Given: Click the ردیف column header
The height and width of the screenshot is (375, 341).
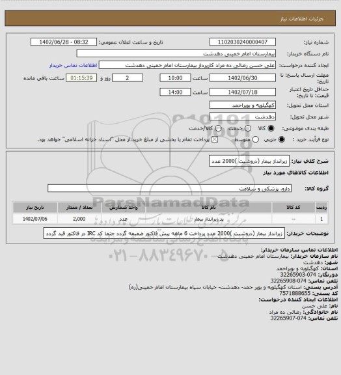Looking at the screenshot, I should coord(321,207).
